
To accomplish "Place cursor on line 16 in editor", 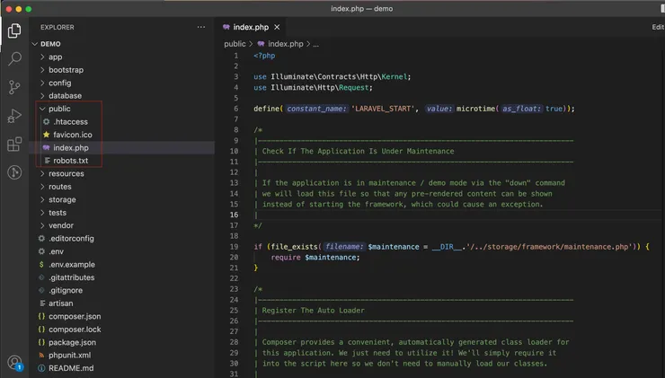I will click(x=359, y=215).
